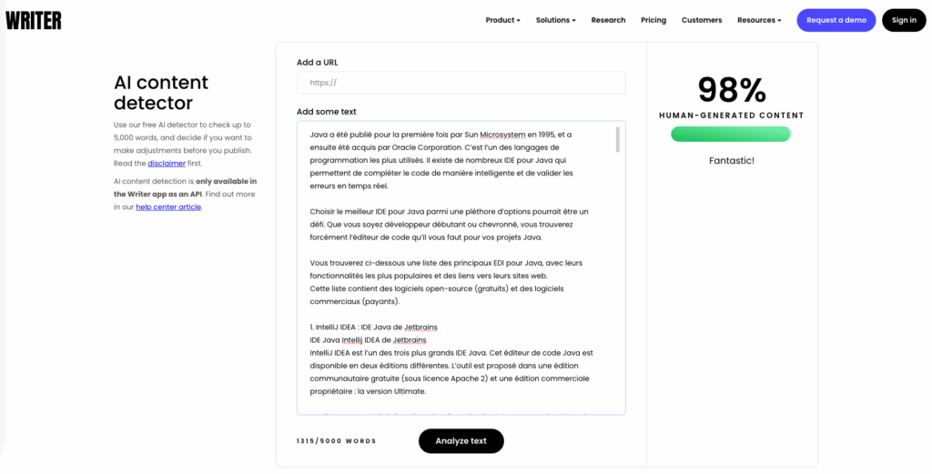Click the text area scrollbar thumb

[618, 139]
